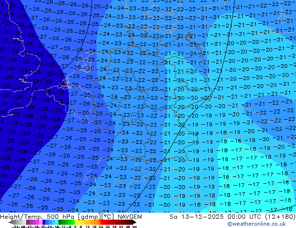This screenshot has height=228, width=296.
Task: Click the dark maroon right arrow end of scale
Action: click(x=134, y=222)
